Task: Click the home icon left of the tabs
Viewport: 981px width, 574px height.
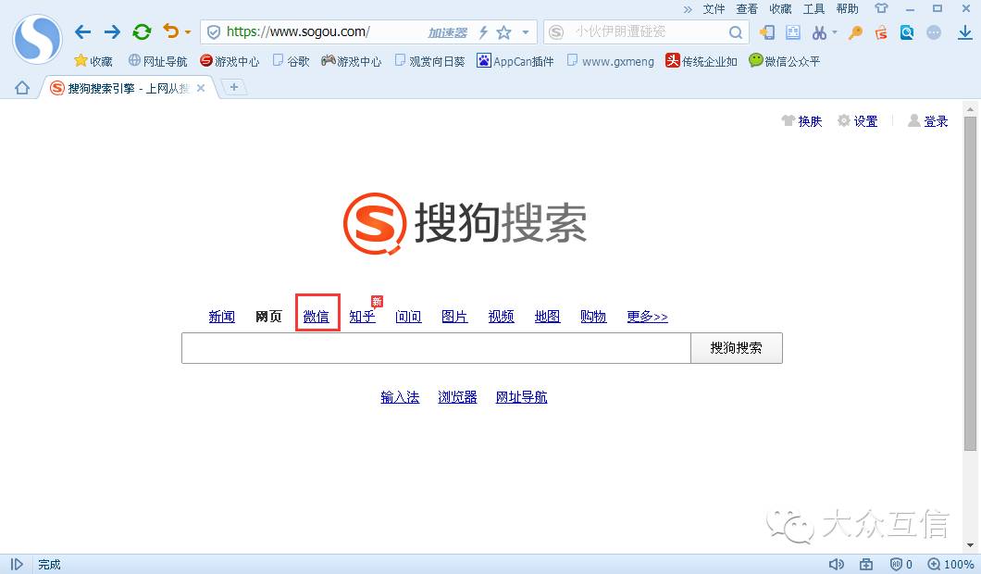Action: (x=22, y=88)
